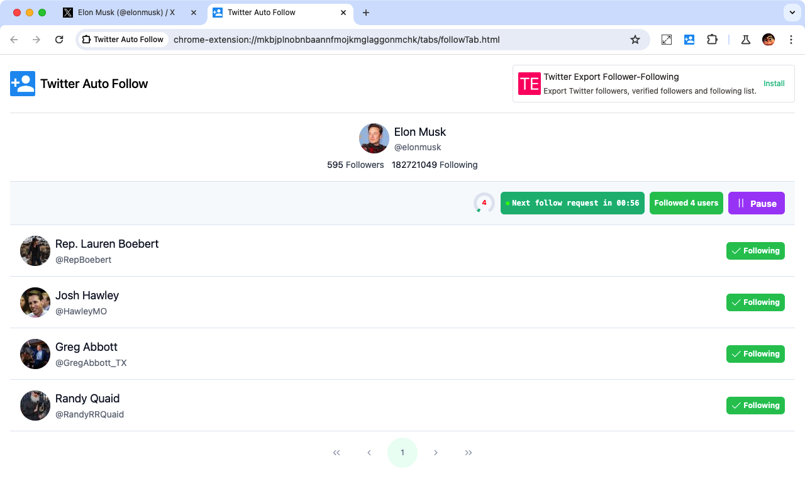The width and height of the screenshot is (805, 503).
Task: Click the circular follow progress indicator
Action: click(484, 203)
